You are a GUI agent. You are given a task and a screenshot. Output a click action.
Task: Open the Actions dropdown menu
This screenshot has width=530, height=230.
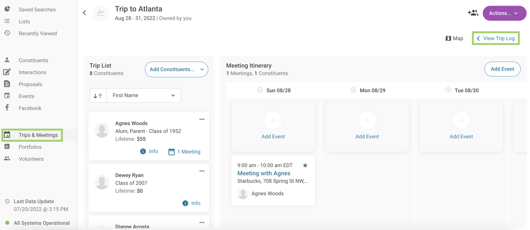click(x=504, y=13)
